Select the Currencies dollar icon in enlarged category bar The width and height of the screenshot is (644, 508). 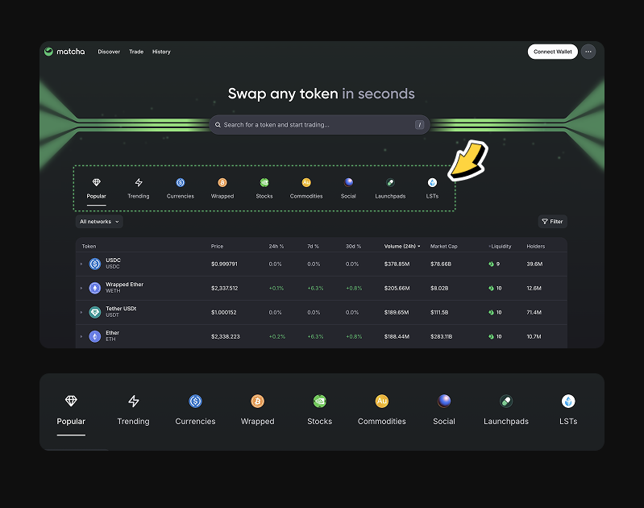pyautogui.click(x=196, y=401)
